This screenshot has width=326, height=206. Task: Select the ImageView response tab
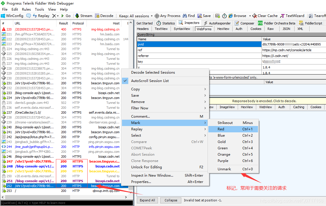tap(227, 107)
